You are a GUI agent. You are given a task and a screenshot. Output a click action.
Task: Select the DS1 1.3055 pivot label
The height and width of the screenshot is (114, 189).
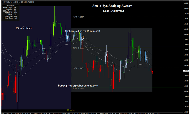pos(78,89)
